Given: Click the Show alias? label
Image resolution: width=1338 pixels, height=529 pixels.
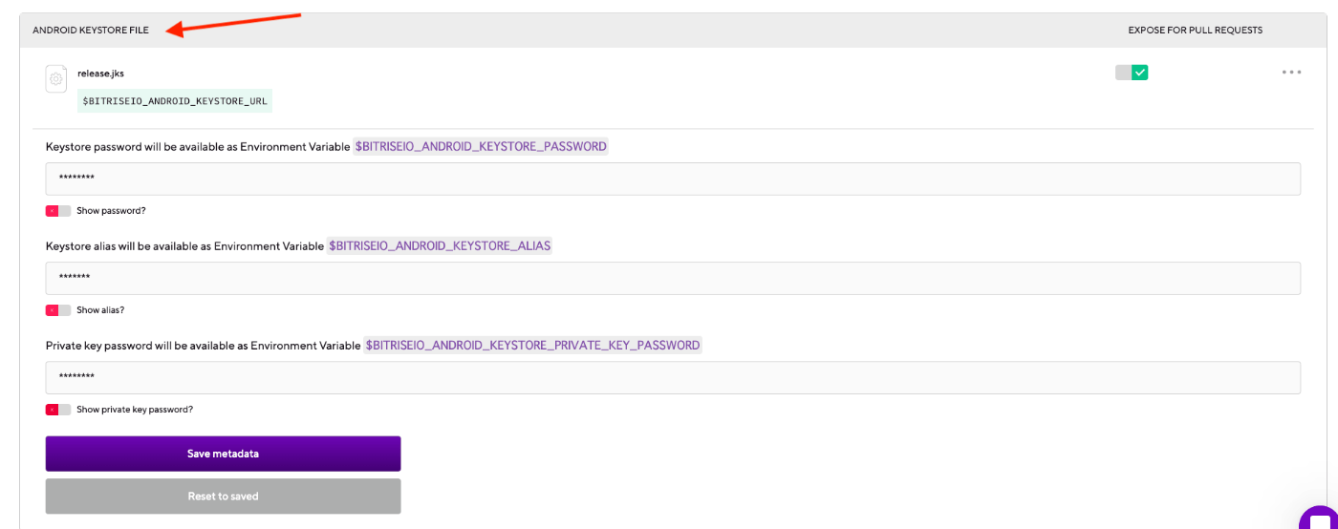Looking at the screenshot, I should (100, 310).
